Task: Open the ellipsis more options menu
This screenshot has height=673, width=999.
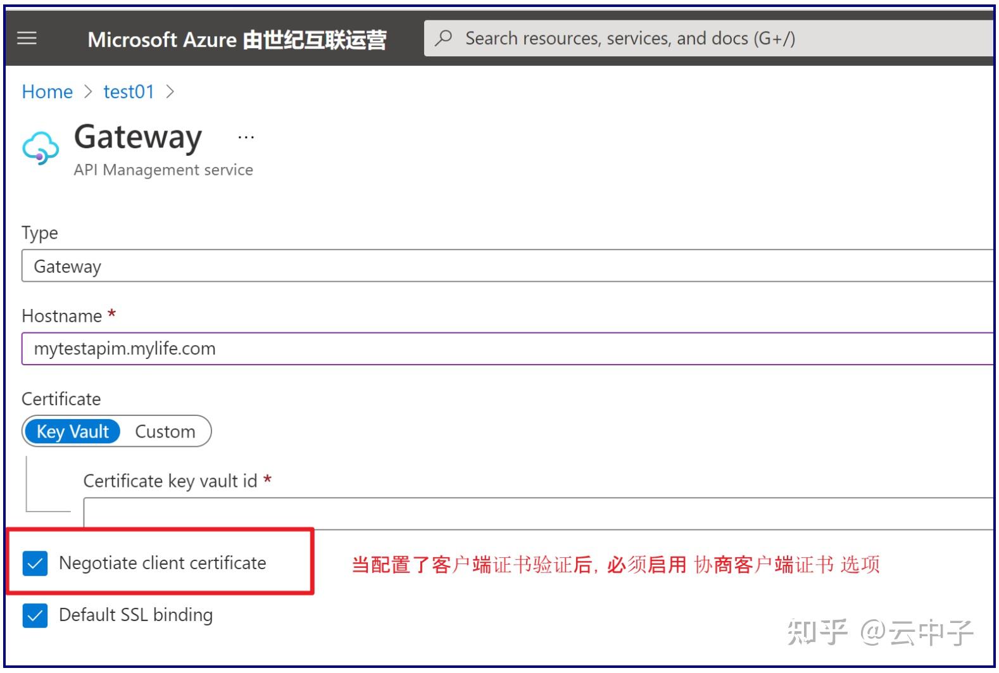Action: (246, 137)
